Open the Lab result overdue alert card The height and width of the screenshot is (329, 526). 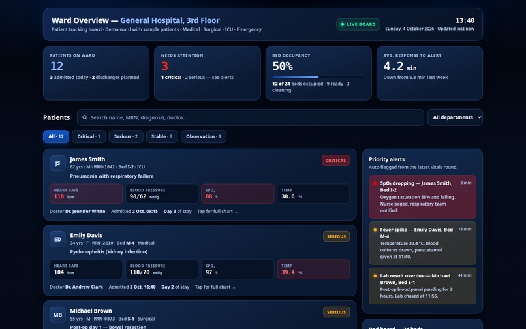(x=422, y=286)
